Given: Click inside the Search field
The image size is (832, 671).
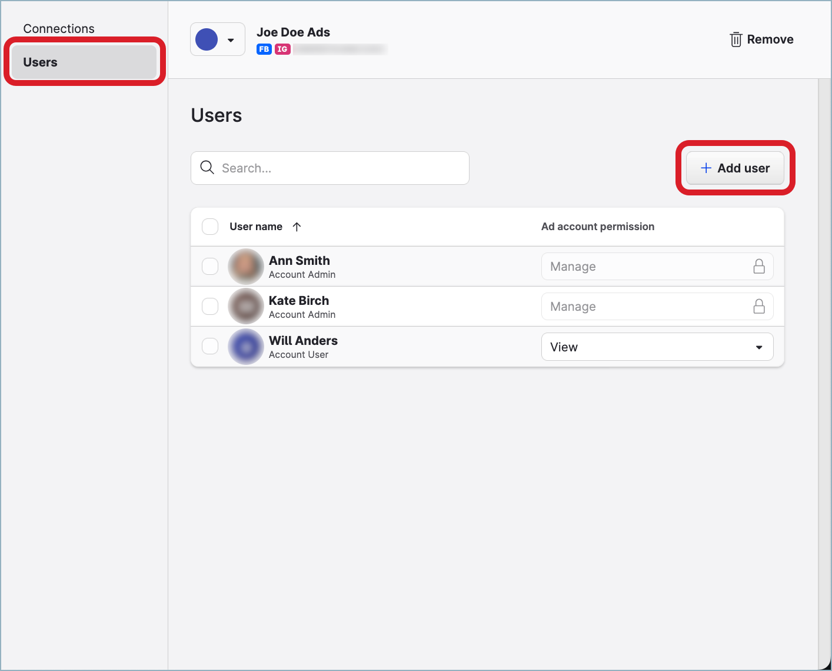Looking at the screenshot, I should coord(330,168).
